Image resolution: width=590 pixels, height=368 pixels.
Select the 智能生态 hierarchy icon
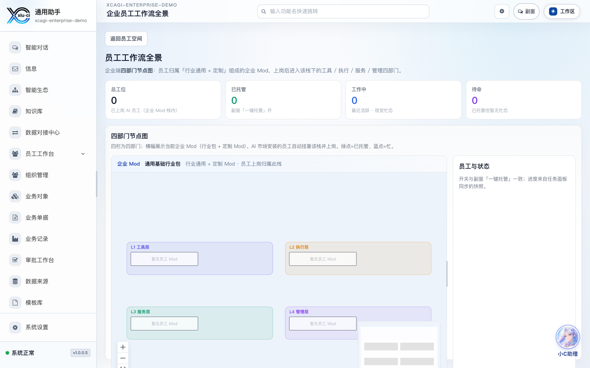[x=15, y=90]
